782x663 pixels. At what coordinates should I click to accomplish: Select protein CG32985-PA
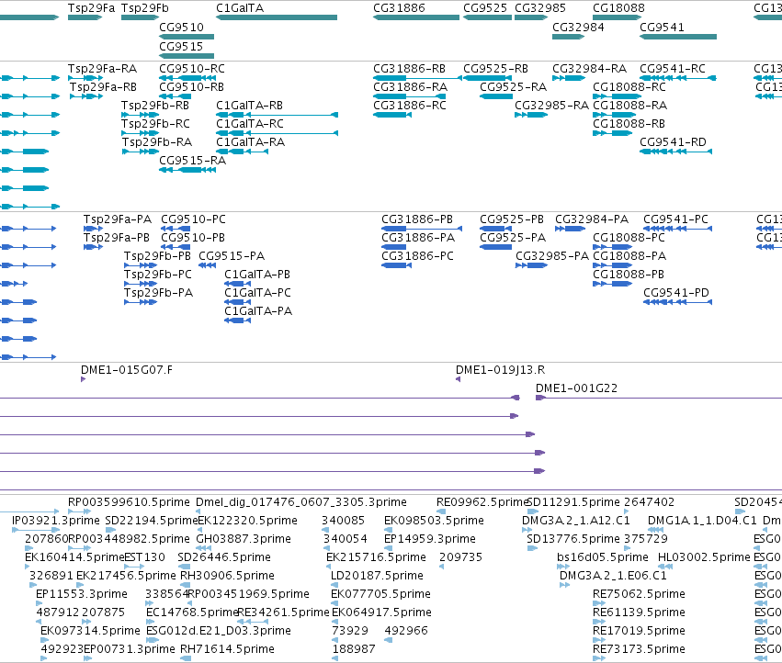click(552, 256)
